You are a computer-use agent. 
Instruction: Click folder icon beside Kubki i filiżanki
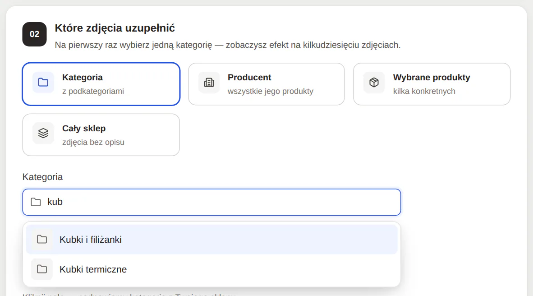pyautogui.click(x=42, y=240)
